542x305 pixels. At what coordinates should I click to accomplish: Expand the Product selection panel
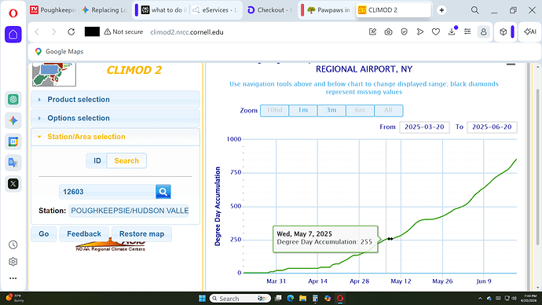pyautogui.click(x=115, y=100)
